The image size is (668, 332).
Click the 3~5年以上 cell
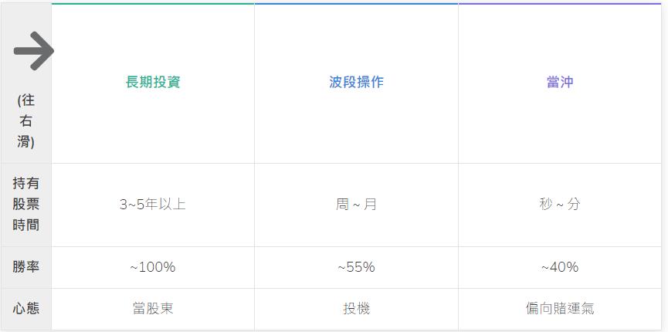[153, 205]
